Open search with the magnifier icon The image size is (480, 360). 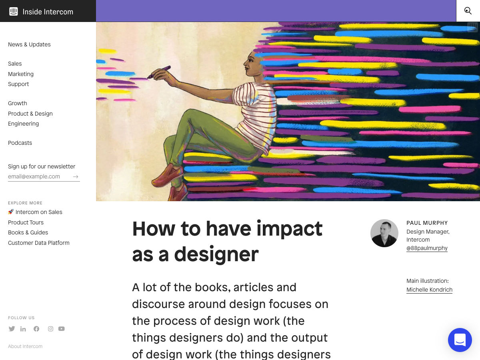pyautogui.click(x=468, y=11)
